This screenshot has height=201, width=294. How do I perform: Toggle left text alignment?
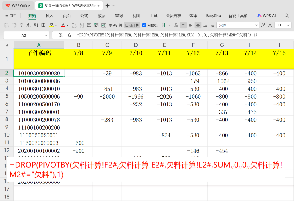click(191, 25)
